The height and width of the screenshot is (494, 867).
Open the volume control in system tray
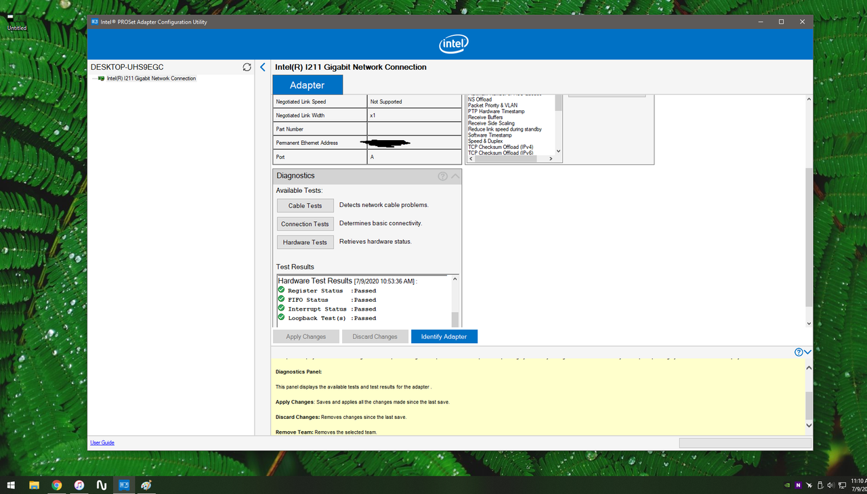pyautogui.click(x=831, y=485)
